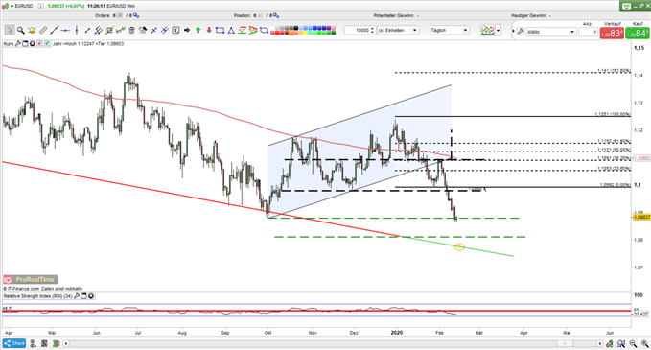Pick the ruler measurement tool
The height and width of the screenshot is (350, 651).
click(x=43, y=31)
